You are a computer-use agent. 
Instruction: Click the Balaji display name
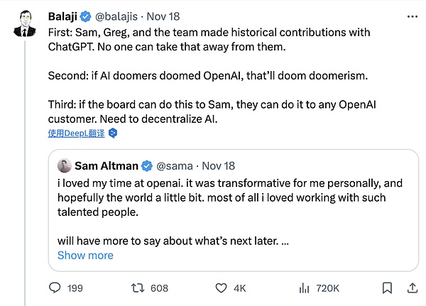click(x=63, y=16)
